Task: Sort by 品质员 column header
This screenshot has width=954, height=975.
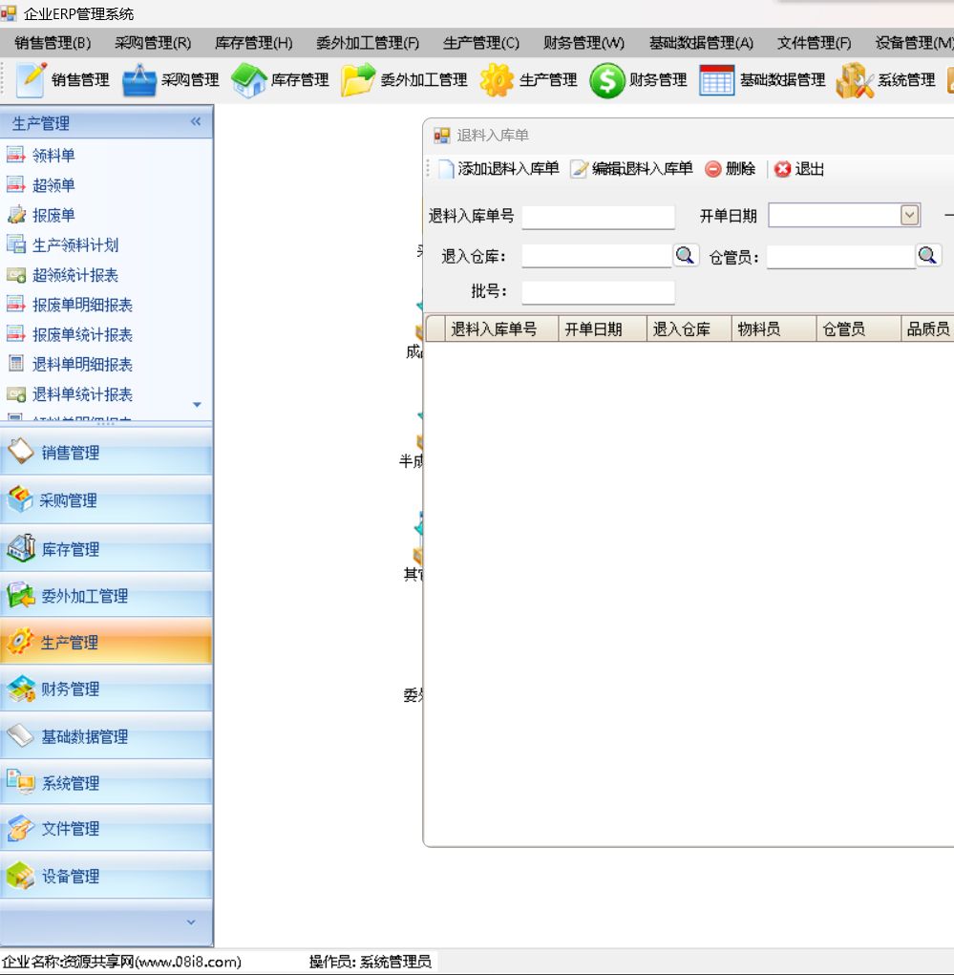Action: (928, 329)
